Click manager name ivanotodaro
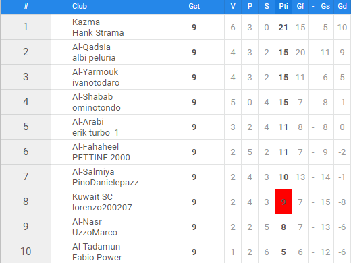This screenshot has height=263, width=351. click(96, 83)
